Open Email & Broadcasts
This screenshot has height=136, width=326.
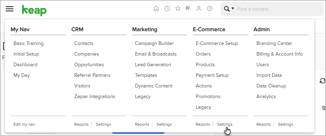click(156, 54)
